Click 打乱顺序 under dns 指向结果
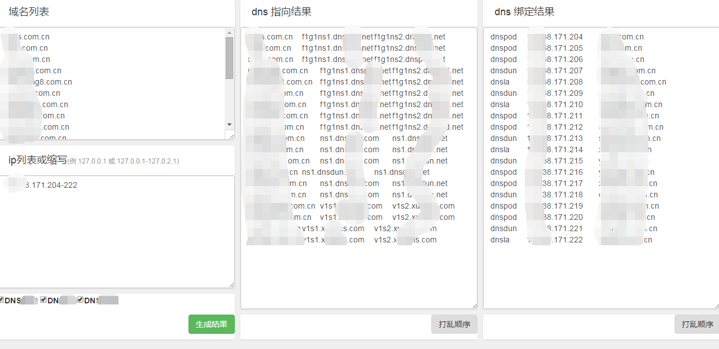The width and height of the screenshot is (719, 349). pos(454,324)
